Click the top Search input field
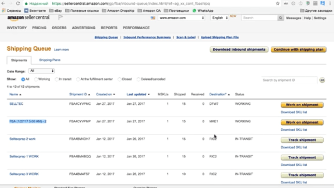Image resolution: width=334 pixels, height=188 pixels. 259,18
